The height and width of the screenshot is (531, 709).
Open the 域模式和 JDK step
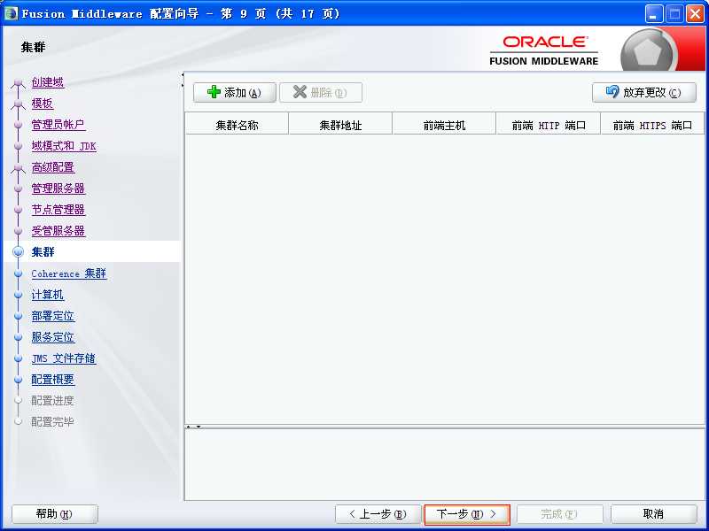click(x=64, y=146)
